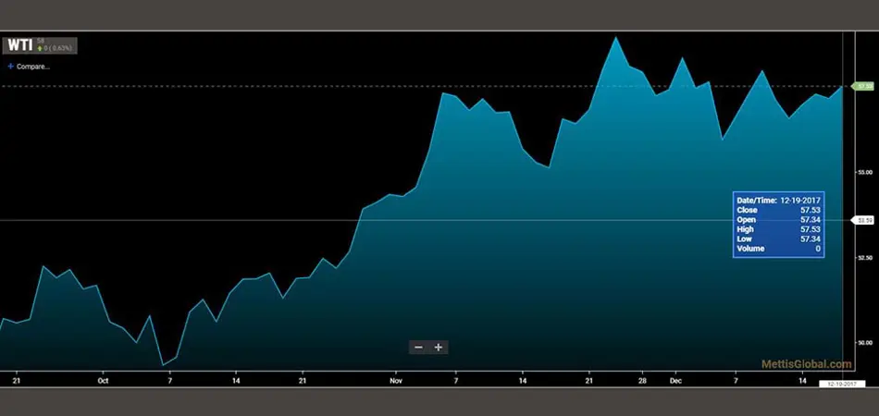Viewport: 879px width, 416px height.
Task: Select the Nov label on time axis
Action: [396, 380]
